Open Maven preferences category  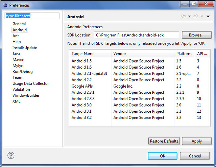click(x=19, y=60)
